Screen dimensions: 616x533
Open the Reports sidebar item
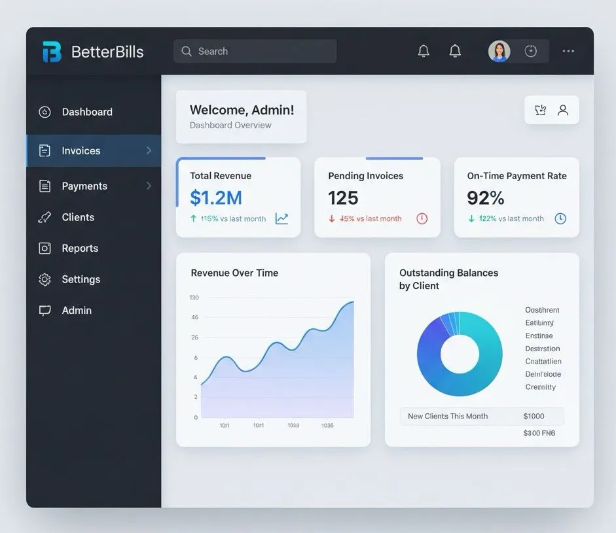(x=79, y=249)
